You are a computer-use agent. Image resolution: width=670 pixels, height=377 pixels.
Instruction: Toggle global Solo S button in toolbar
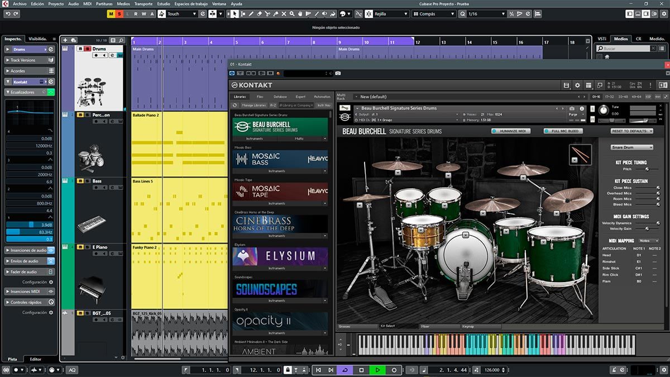pyautogui.click(x=119, y=13)
